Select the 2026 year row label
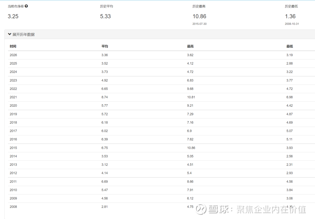 13,55
